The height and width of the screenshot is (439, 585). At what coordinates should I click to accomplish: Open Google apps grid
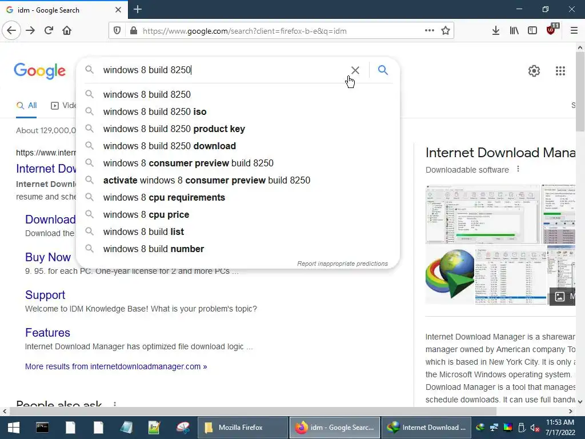coord(560,71)
